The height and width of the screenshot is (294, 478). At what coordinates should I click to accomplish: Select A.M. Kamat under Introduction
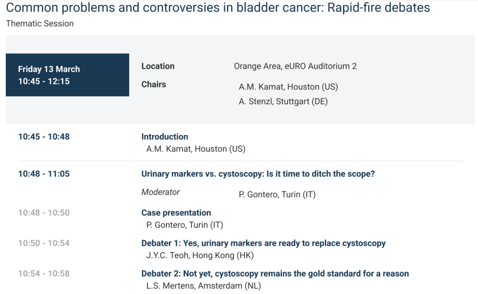(x=196, y=149)
